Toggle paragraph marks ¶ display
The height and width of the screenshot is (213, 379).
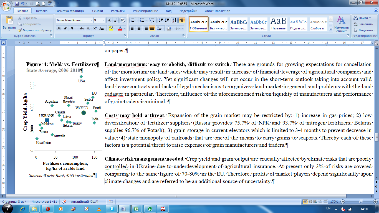[181, 20]
